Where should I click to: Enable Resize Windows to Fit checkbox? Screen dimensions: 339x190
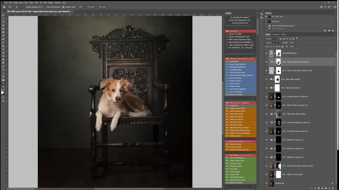(x=25, y=7)
